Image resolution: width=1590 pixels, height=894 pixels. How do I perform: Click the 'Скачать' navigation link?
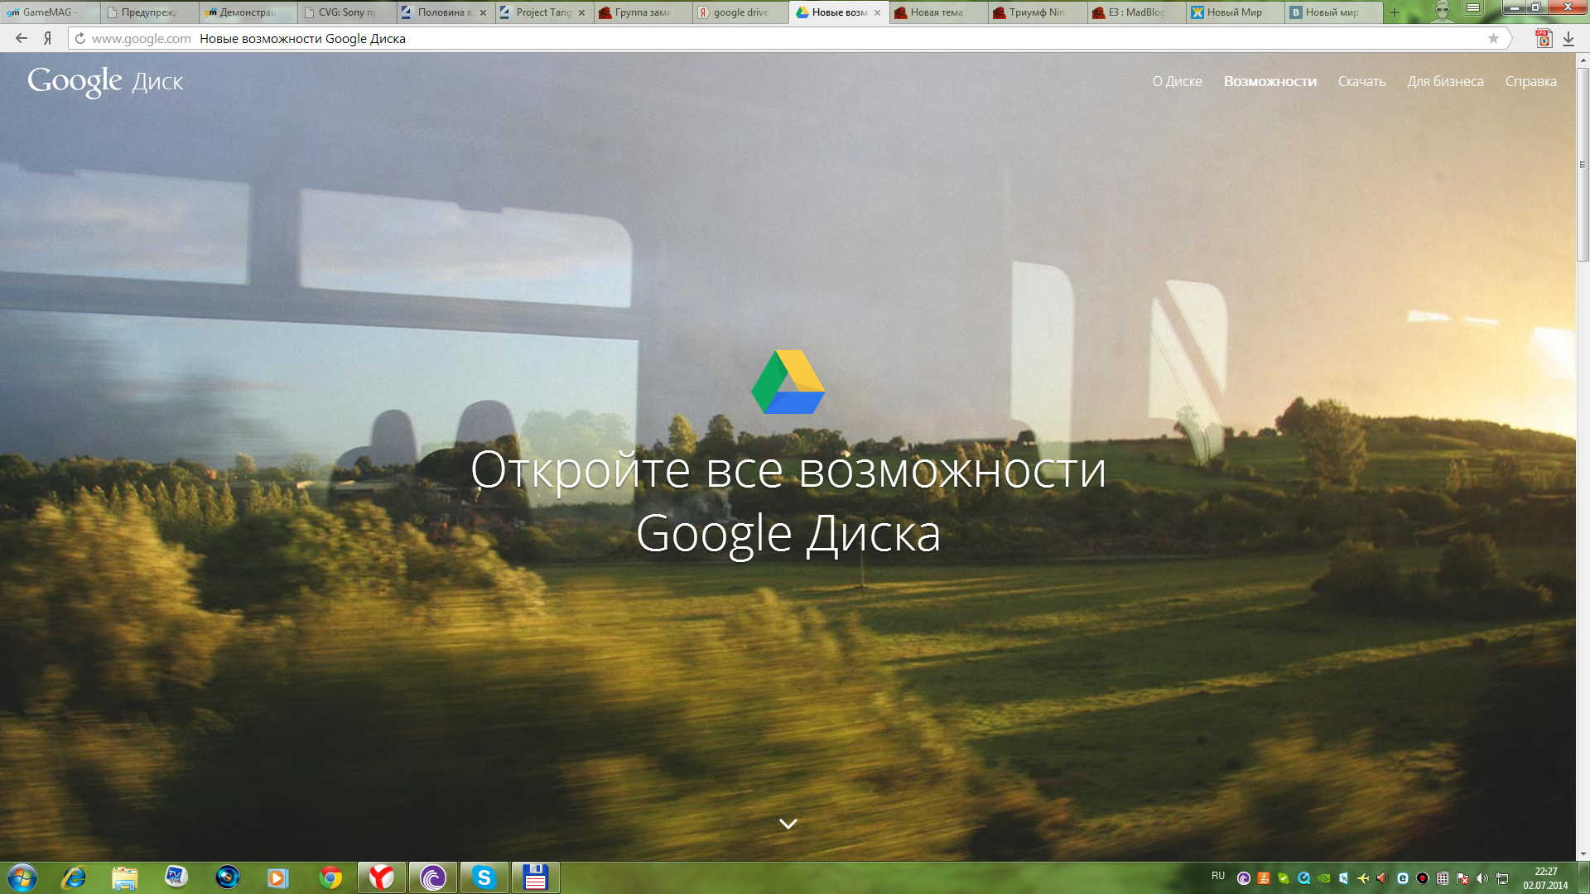1361,81
